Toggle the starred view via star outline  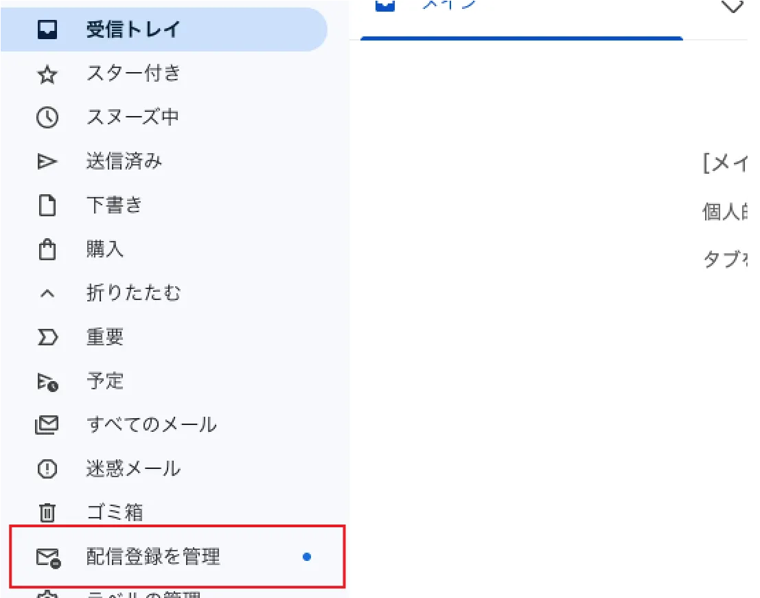47,73
